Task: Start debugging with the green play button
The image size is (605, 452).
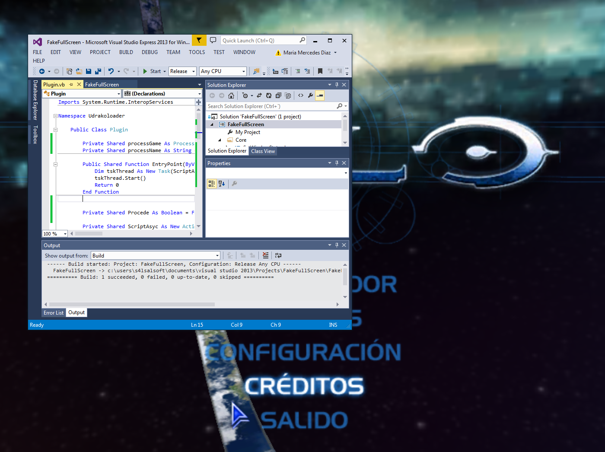Action: click(x=145, y=71)
